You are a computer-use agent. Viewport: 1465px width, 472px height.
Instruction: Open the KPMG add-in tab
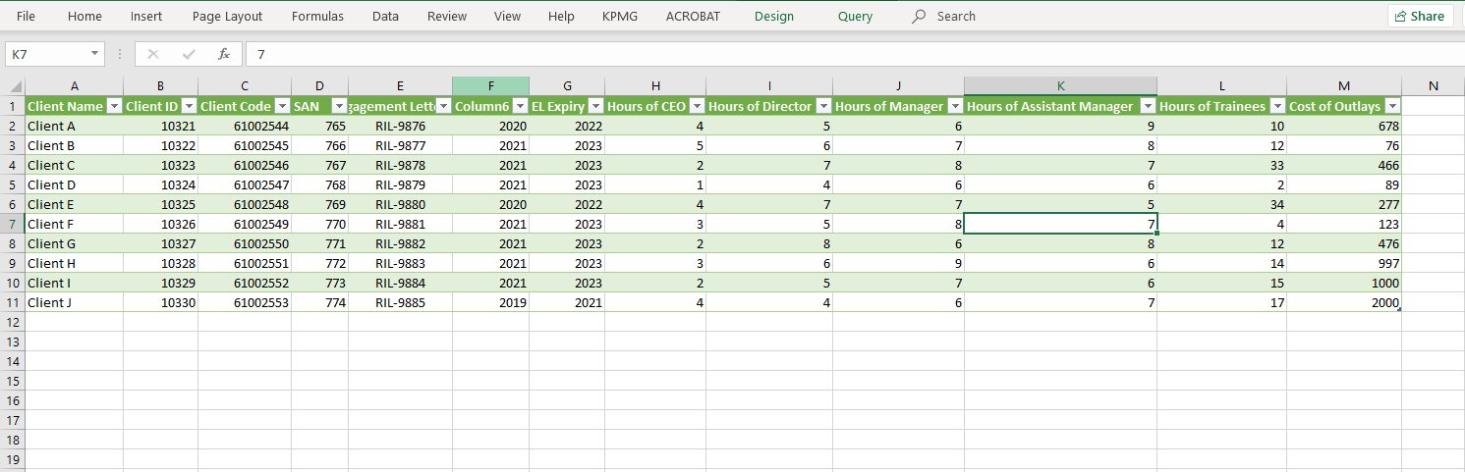click(x=620, y=16)
